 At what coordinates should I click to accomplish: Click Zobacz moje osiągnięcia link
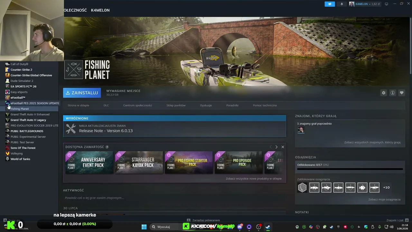click(x=384, y=199)
